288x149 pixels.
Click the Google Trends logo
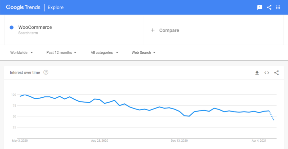pos(23,7)
